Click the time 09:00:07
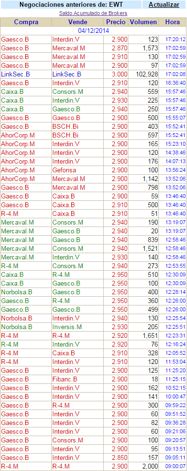This screenshot has height=471, width=187. click(175, 466)
